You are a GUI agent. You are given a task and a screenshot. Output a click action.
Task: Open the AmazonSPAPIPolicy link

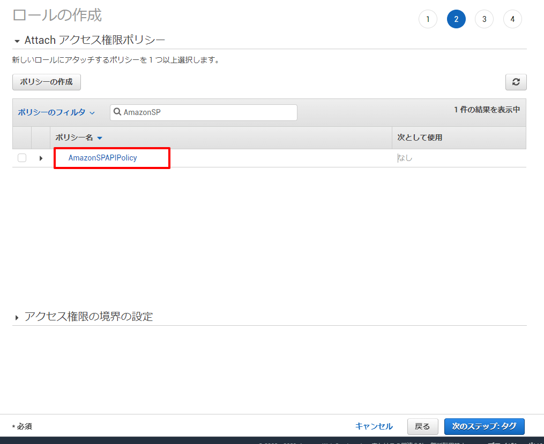103,158
